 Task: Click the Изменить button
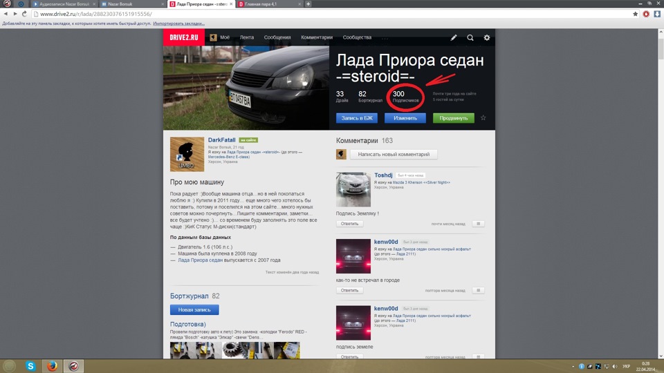(405, 118)
